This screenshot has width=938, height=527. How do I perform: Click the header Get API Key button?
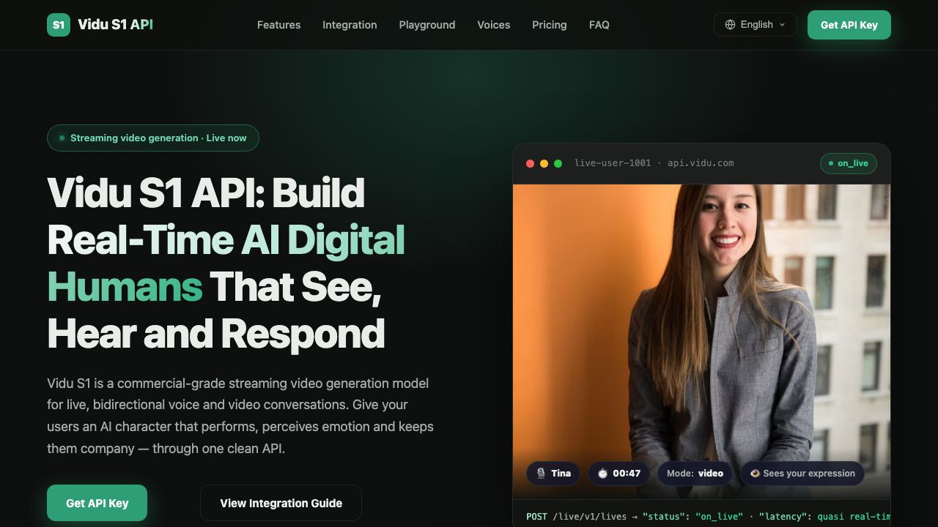(849, 25)
